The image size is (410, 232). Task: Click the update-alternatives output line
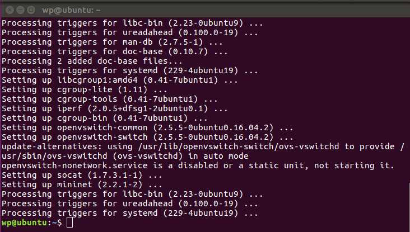(x=203, y=146)
